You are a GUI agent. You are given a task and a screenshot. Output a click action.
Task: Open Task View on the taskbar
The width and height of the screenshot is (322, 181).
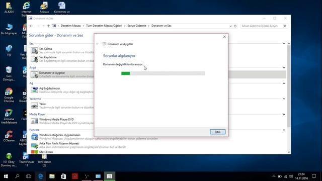click(x=29, y=176)
